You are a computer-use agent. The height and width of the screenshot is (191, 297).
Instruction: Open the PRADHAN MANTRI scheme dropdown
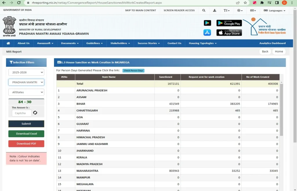[x=26, y=82]
